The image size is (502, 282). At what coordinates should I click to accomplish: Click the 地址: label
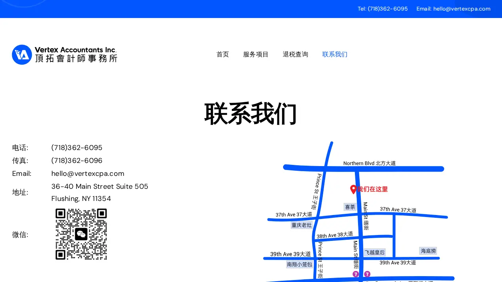[x=20, y=192]
